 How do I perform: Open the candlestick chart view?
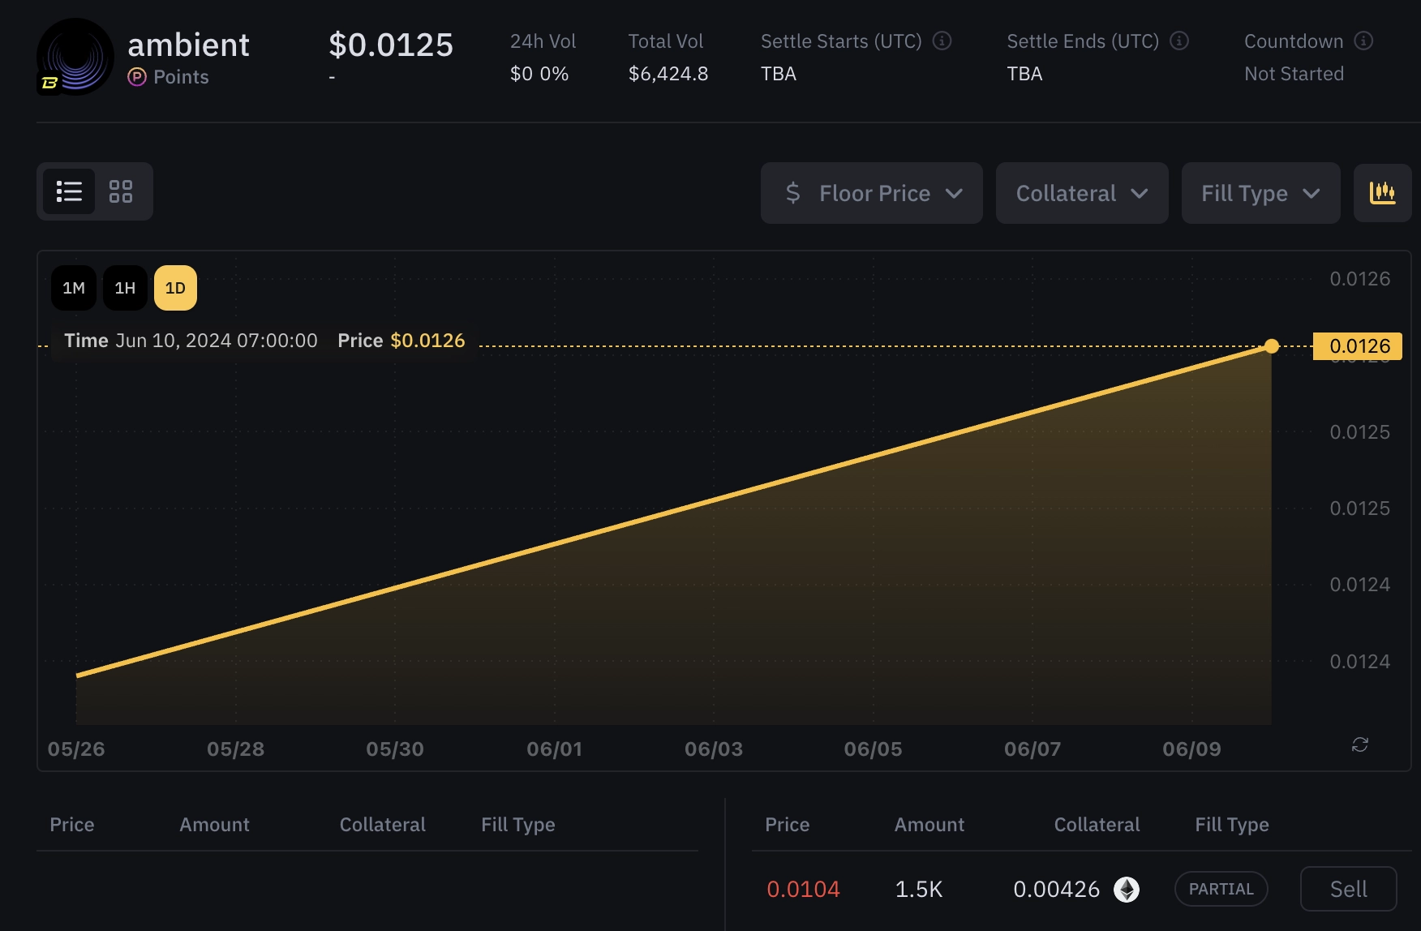point(1384,193)
